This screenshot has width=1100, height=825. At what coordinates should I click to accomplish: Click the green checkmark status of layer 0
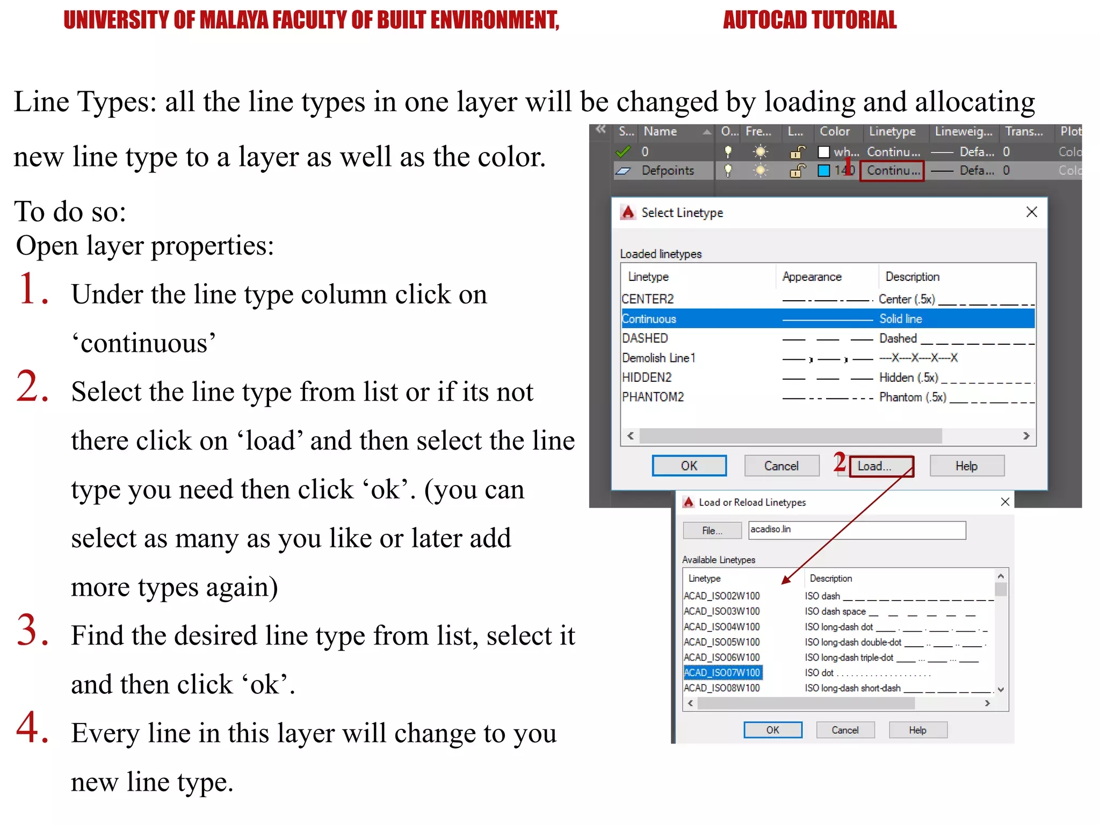[x=623, y=152]
